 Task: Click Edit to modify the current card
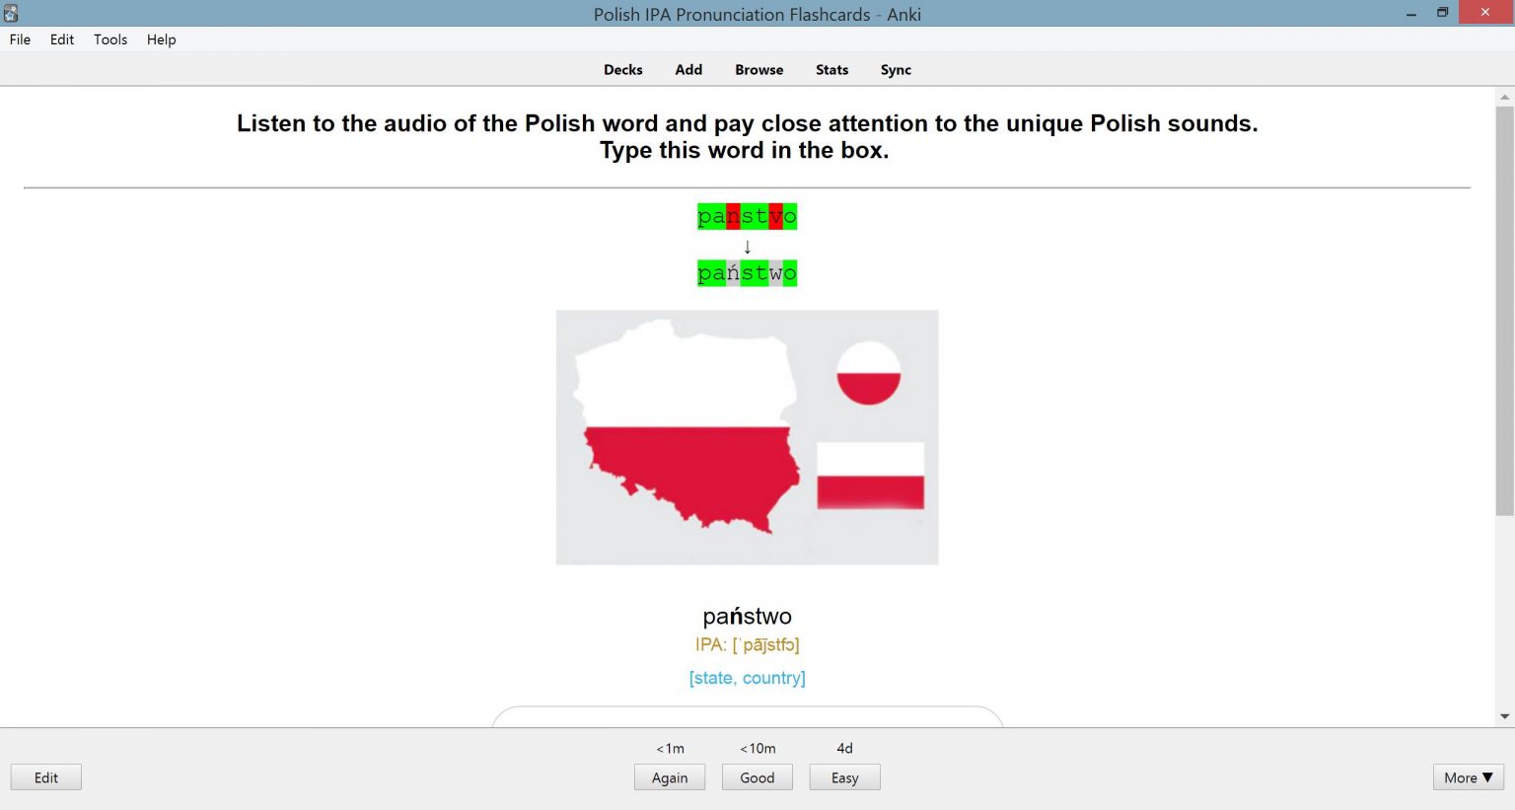click(x=45, y=776)
